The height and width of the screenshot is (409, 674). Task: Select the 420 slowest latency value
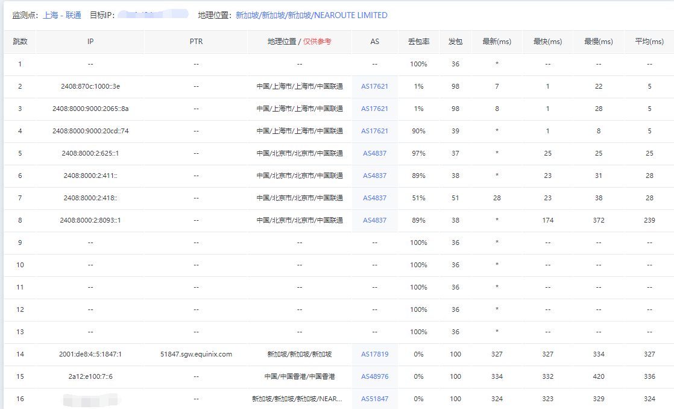(599, 377)
